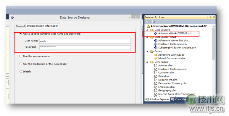Select the Inherit impersonation option
Screen dimensions: 229x116
tap(21, 72)
